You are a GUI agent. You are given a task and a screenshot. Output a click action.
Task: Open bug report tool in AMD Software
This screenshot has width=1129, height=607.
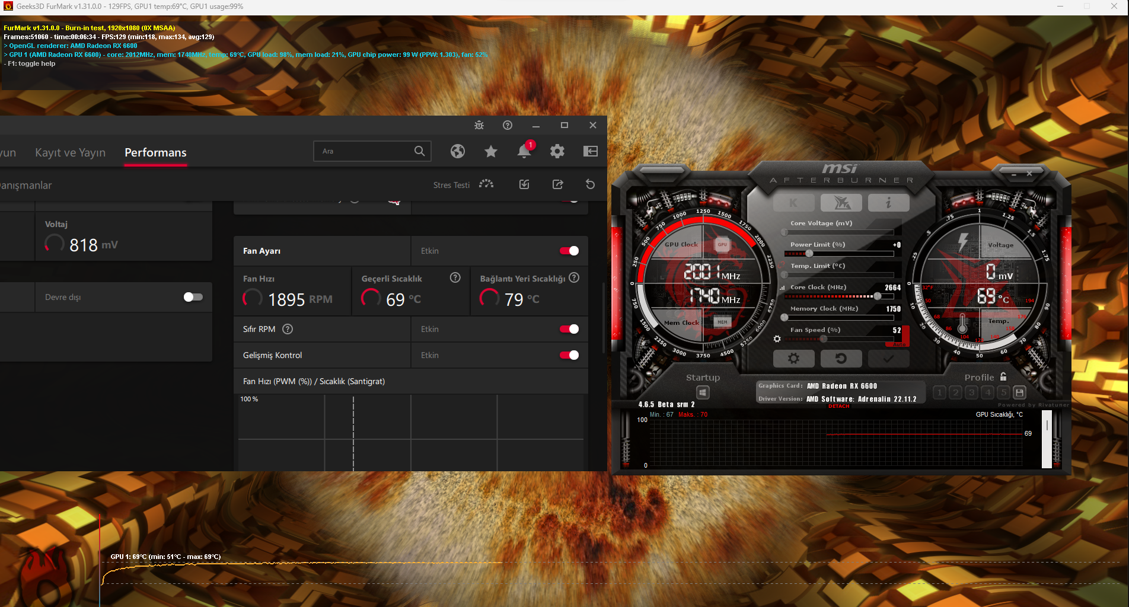pos(479,125)
